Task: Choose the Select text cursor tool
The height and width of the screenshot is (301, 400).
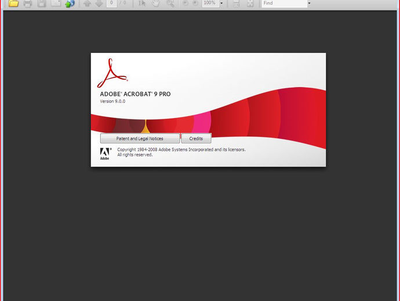Action: click(142, 3)
